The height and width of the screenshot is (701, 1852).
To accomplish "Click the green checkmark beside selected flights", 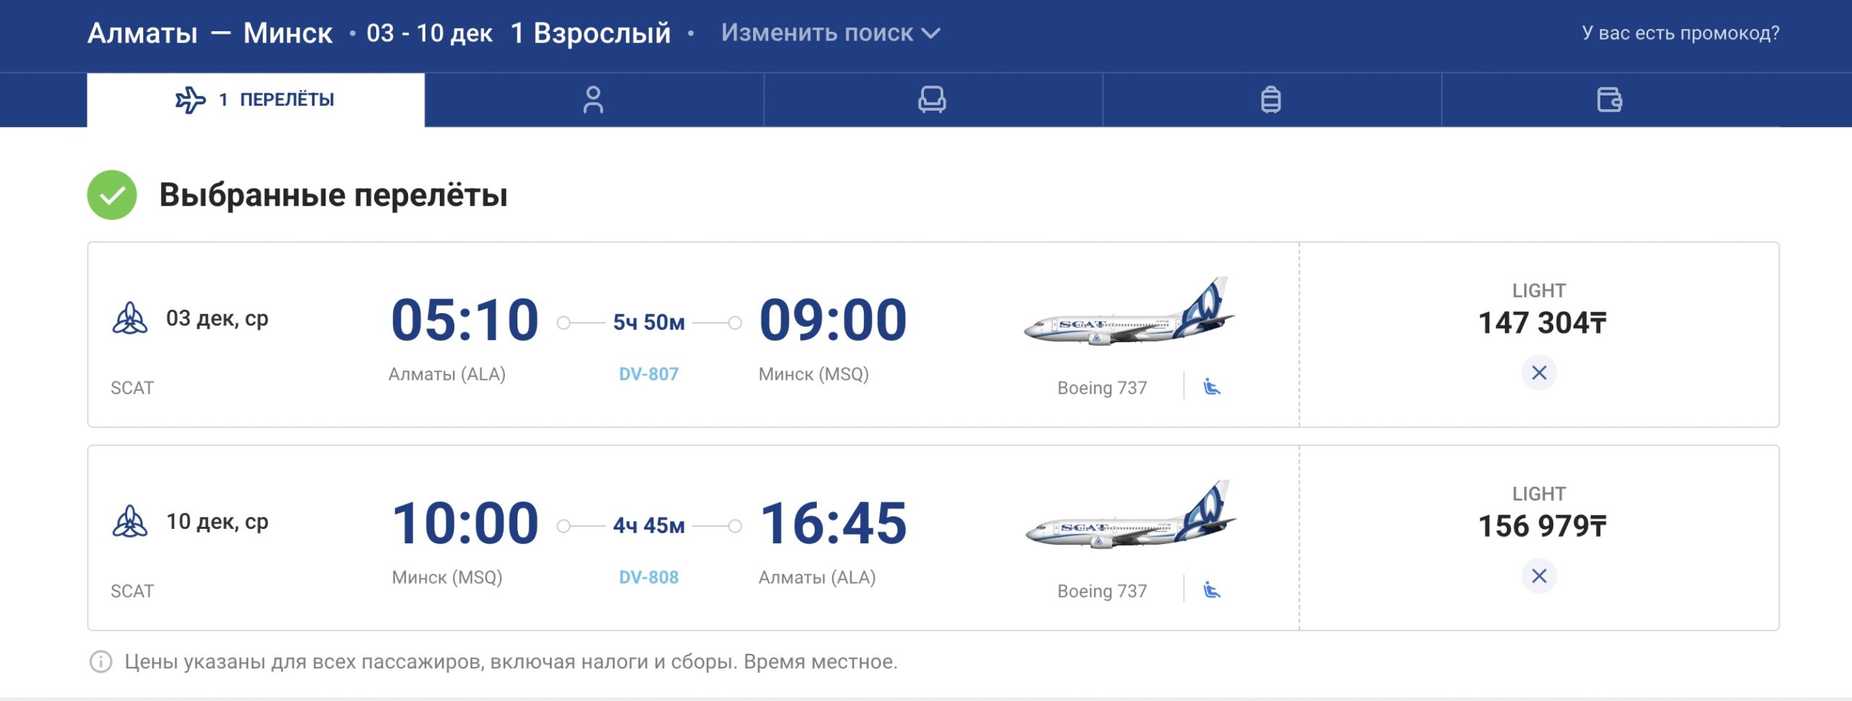I will 112,195.
